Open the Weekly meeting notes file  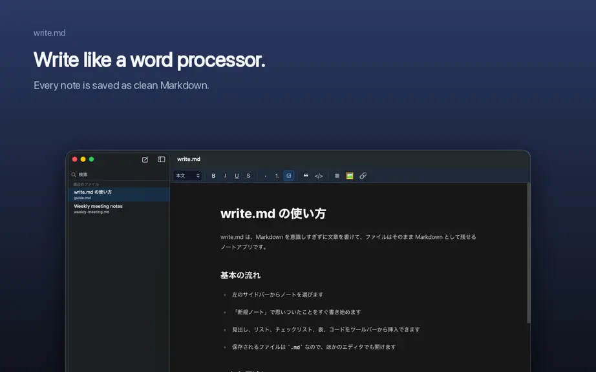118,209
